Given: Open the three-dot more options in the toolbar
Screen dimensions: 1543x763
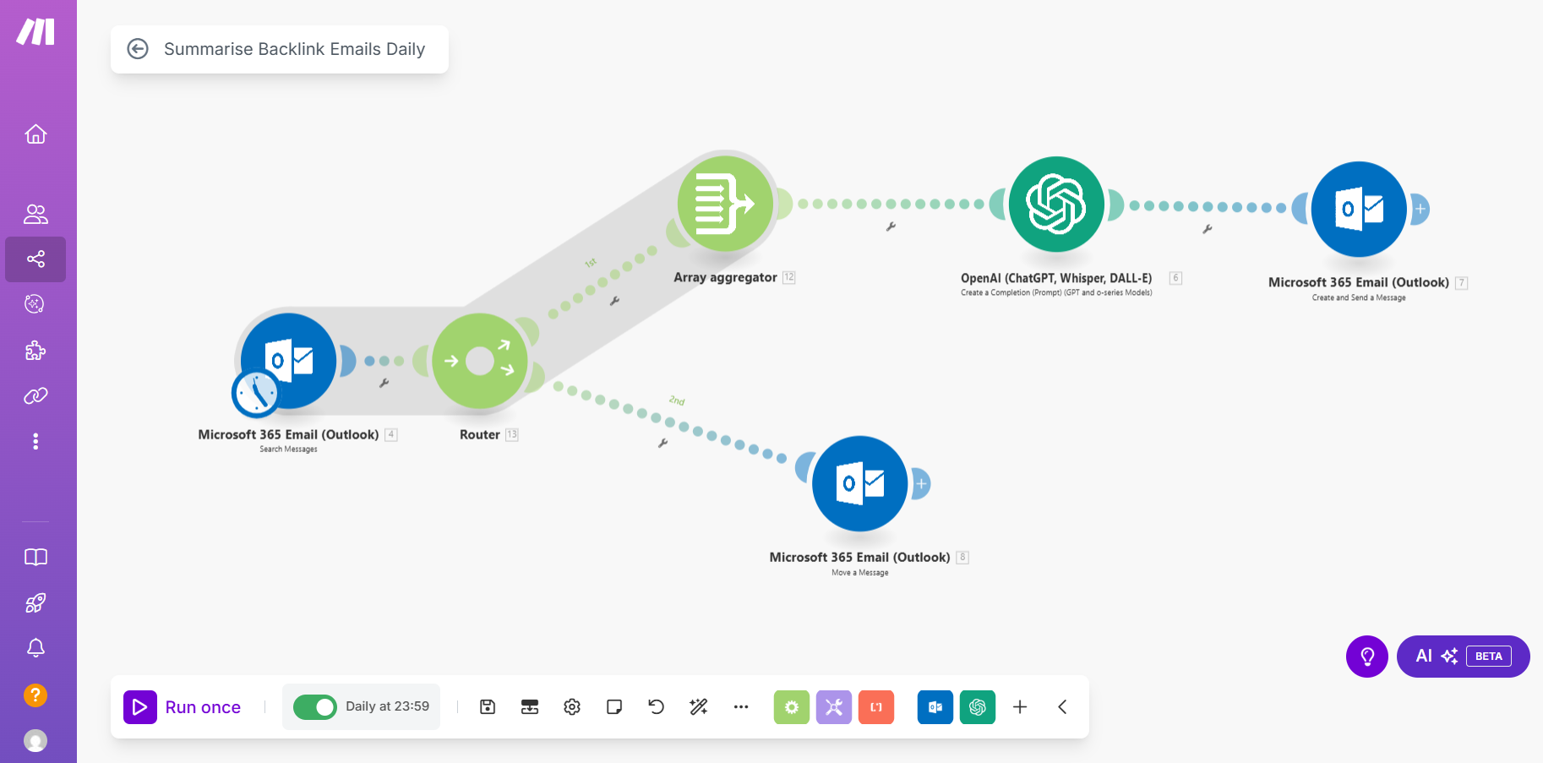Looking at the screenshot, I should [x=741, y=707].
